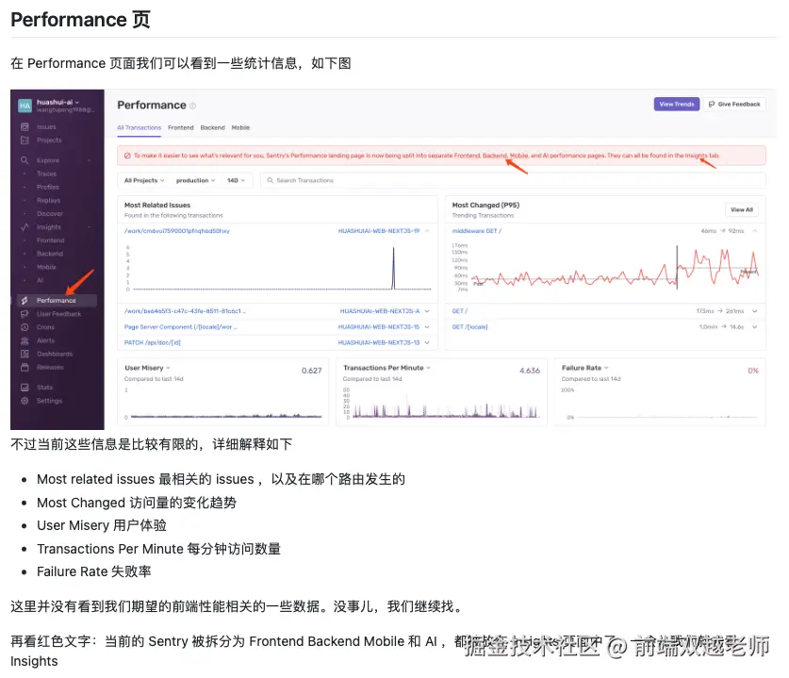Click the Stats chart icon

click(x=25, y=387)
